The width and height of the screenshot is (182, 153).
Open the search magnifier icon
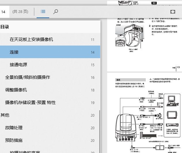click(56, 12)
